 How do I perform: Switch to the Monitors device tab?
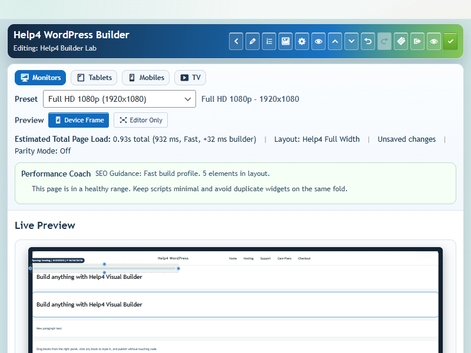(x=40, y=78)
